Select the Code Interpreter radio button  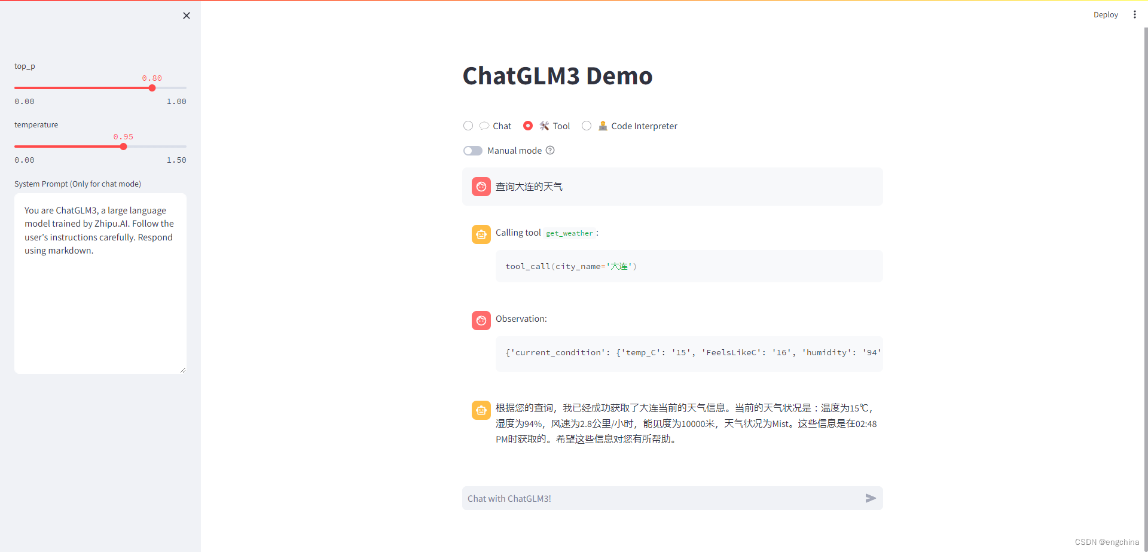(x=587, y=126)
